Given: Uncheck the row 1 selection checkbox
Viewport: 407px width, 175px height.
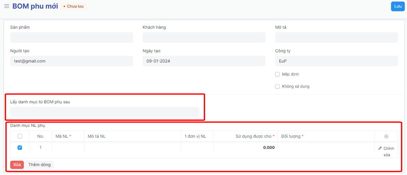Looking at the screenshot, I should [x=20, y=148].
